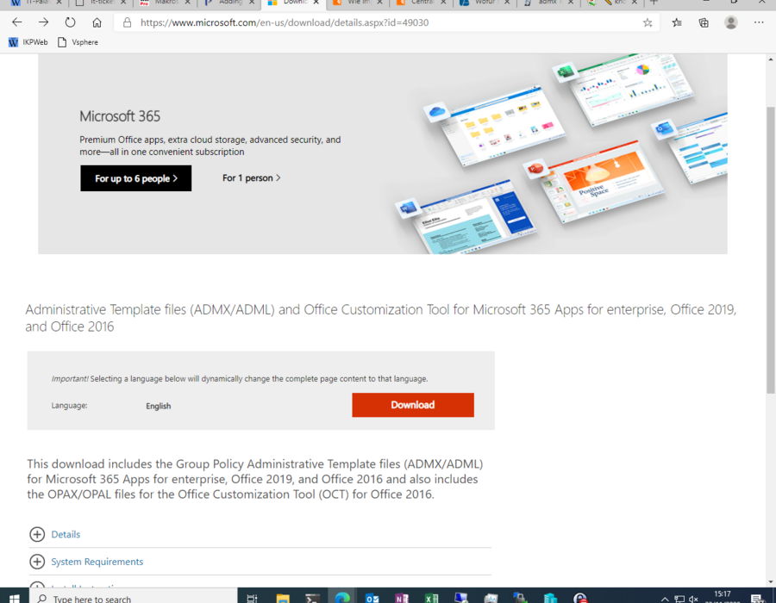This screenshot has width=776, height=603.
Task: Switch to the Central tab
Action: [x=422, y=3]
